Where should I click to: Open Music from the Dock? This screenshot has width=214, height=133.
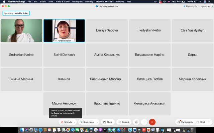pos(96,130)
